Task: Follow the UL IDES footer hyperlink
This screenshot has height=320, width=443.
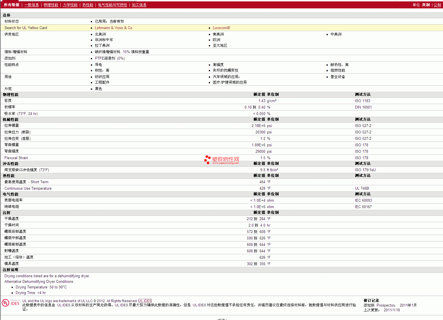Action: click(x=145, y=301)
